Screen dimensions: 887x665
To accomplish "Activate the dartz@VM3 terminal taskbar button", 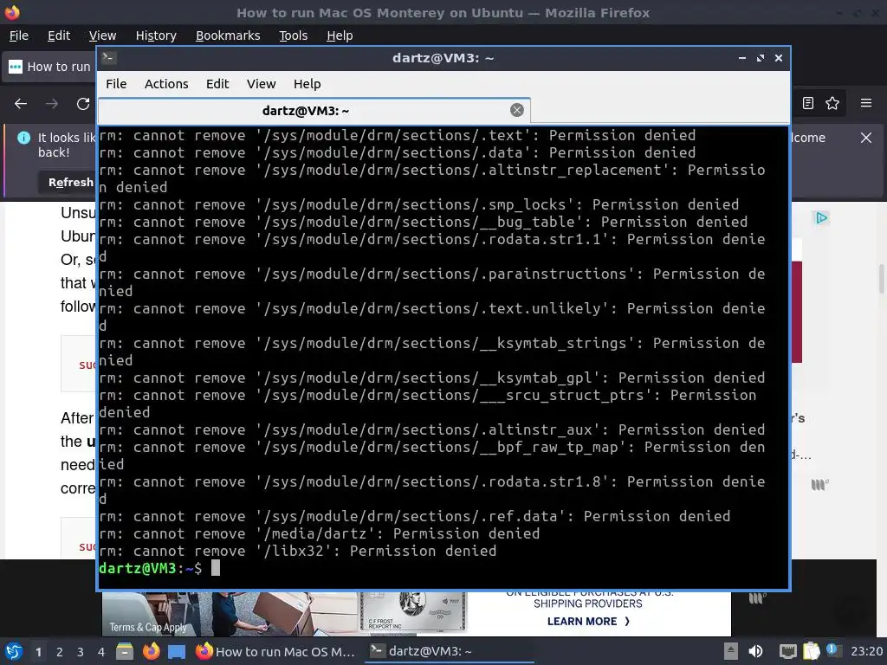I will [x=450, y=651].
